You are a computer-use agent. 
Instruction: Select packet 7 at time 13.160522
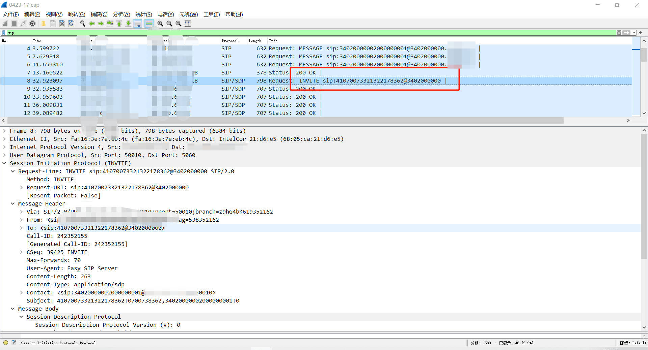point(316,73)
